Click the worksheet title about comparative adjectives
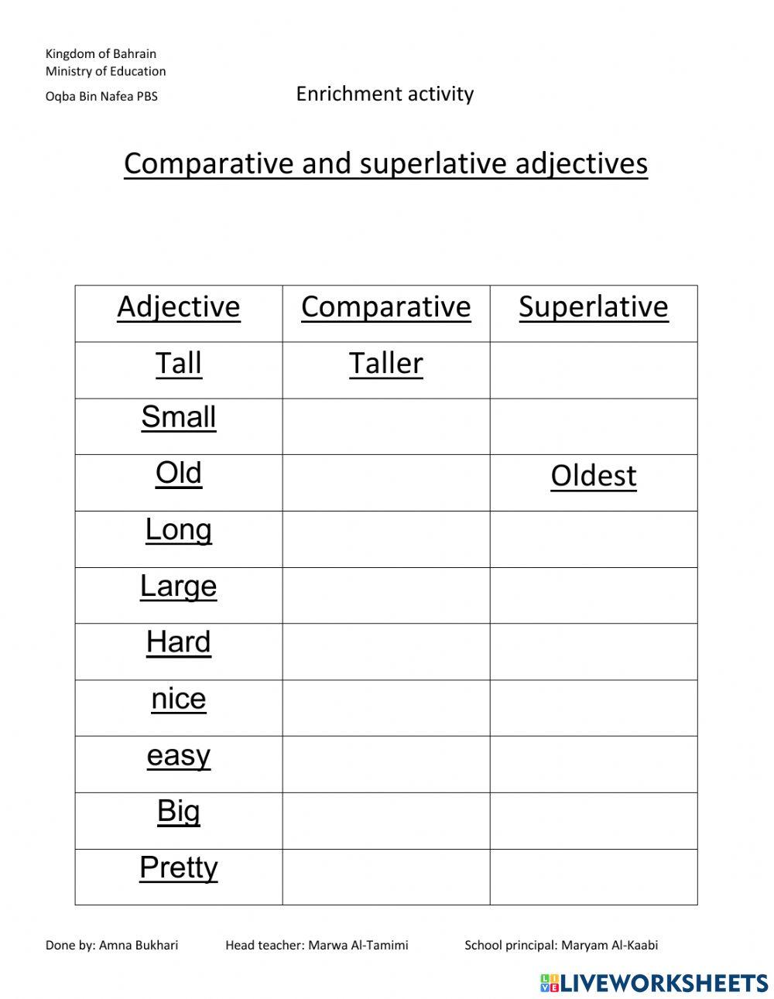 tap(385, 163)
